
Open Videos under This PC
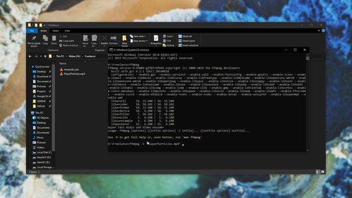[x=40, y=147]
